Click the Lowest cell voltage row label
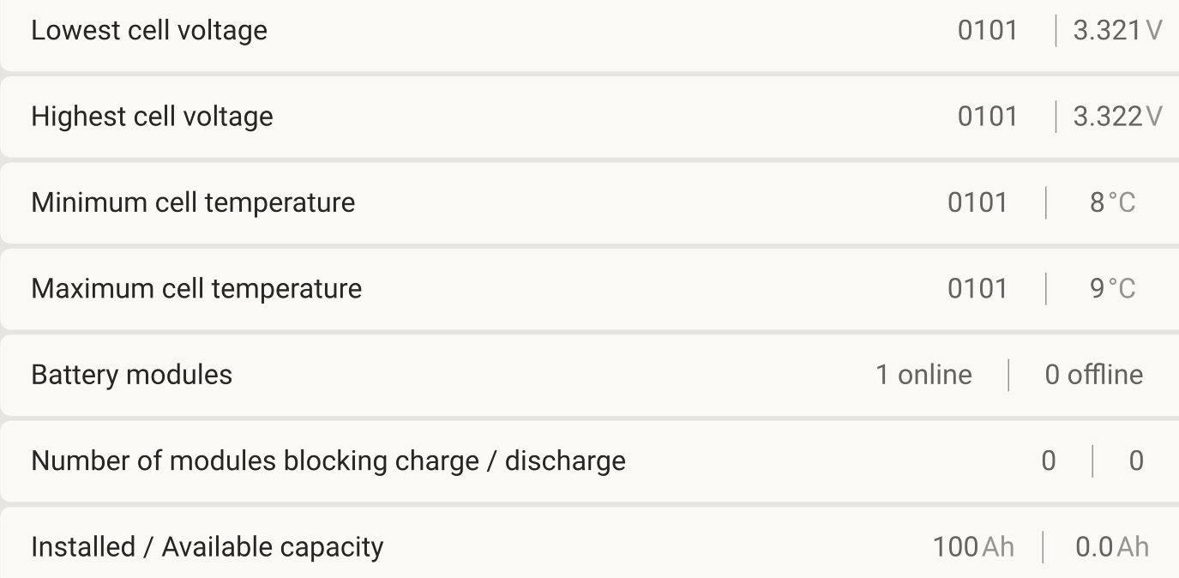The image size is (1179, 578). pyautogui.click(x=149, y=31)
